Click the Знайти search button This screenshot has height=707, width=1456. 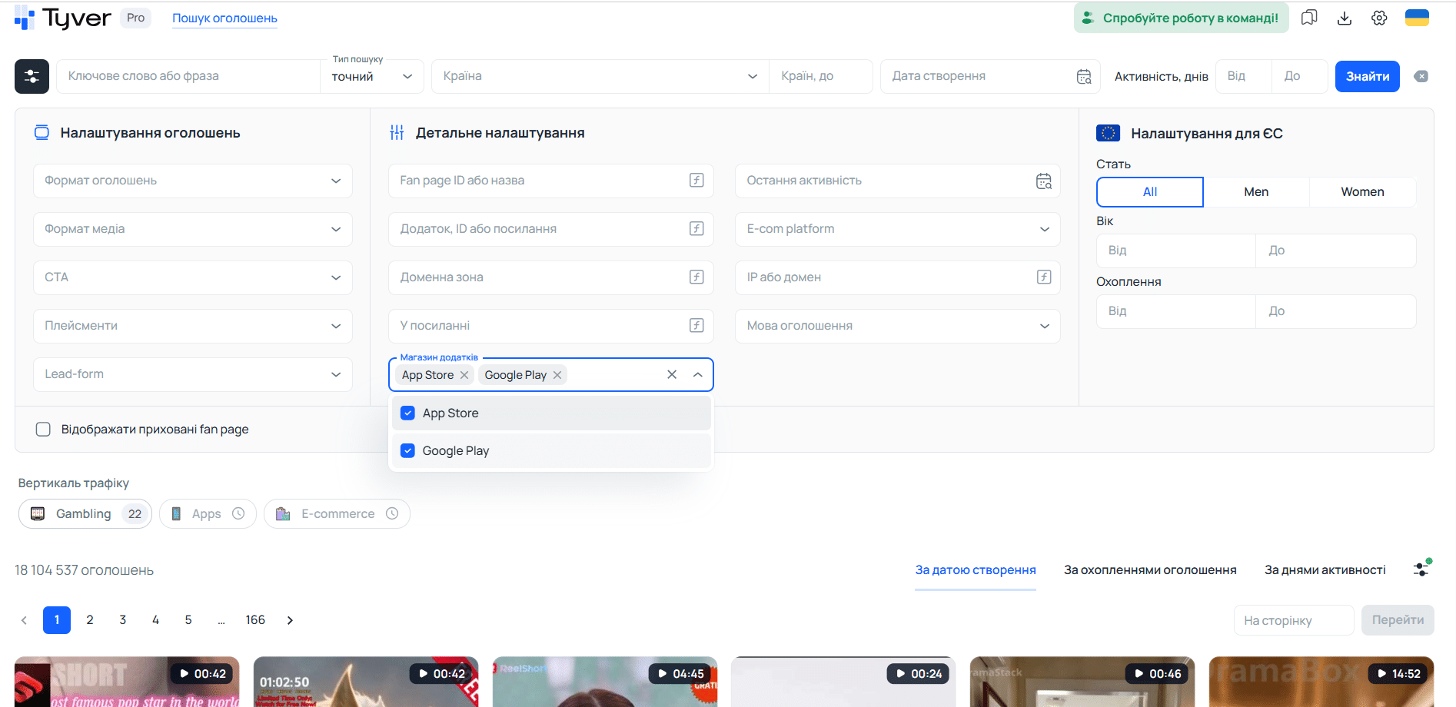[x=1368, y=77]
